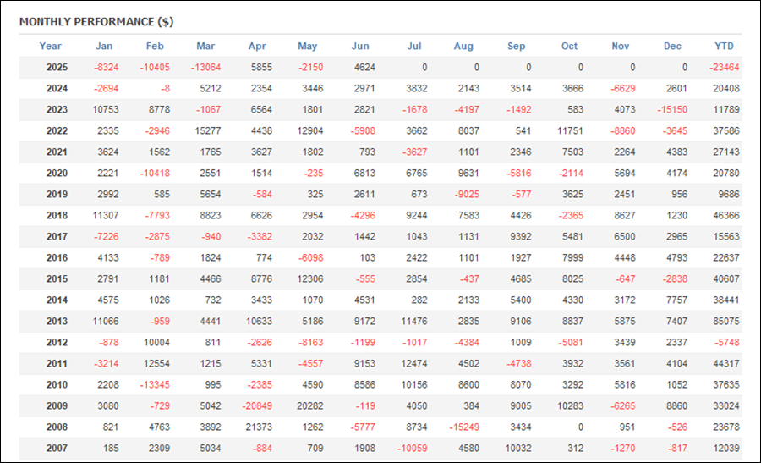Click the 2017 September value 9392
The width and height of the screenshot is (761, 463).
point(521,237)
